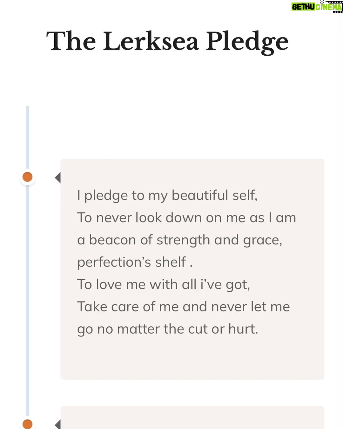Screen dimensions: 343x429
Task: Select the first orange timeline dot
Action: click(28, 177)
